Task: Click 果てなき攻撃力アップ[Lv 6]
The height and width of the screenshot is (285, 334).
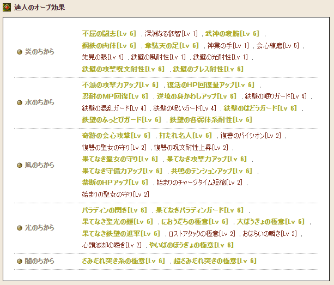Action: click(207, 159)
